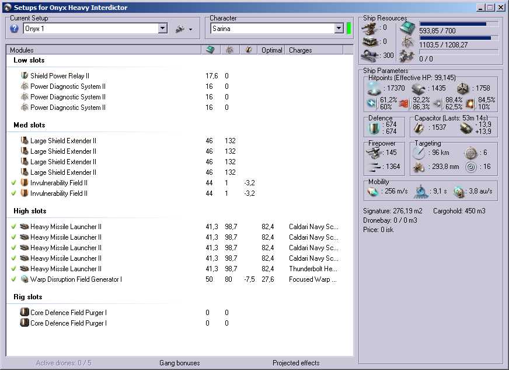Click the CPU usage progress bar

tap(459, 24)
